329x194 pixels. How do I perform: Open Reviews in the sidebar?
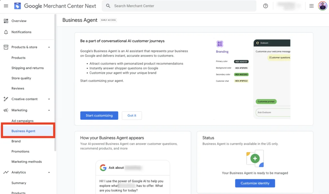18,88
